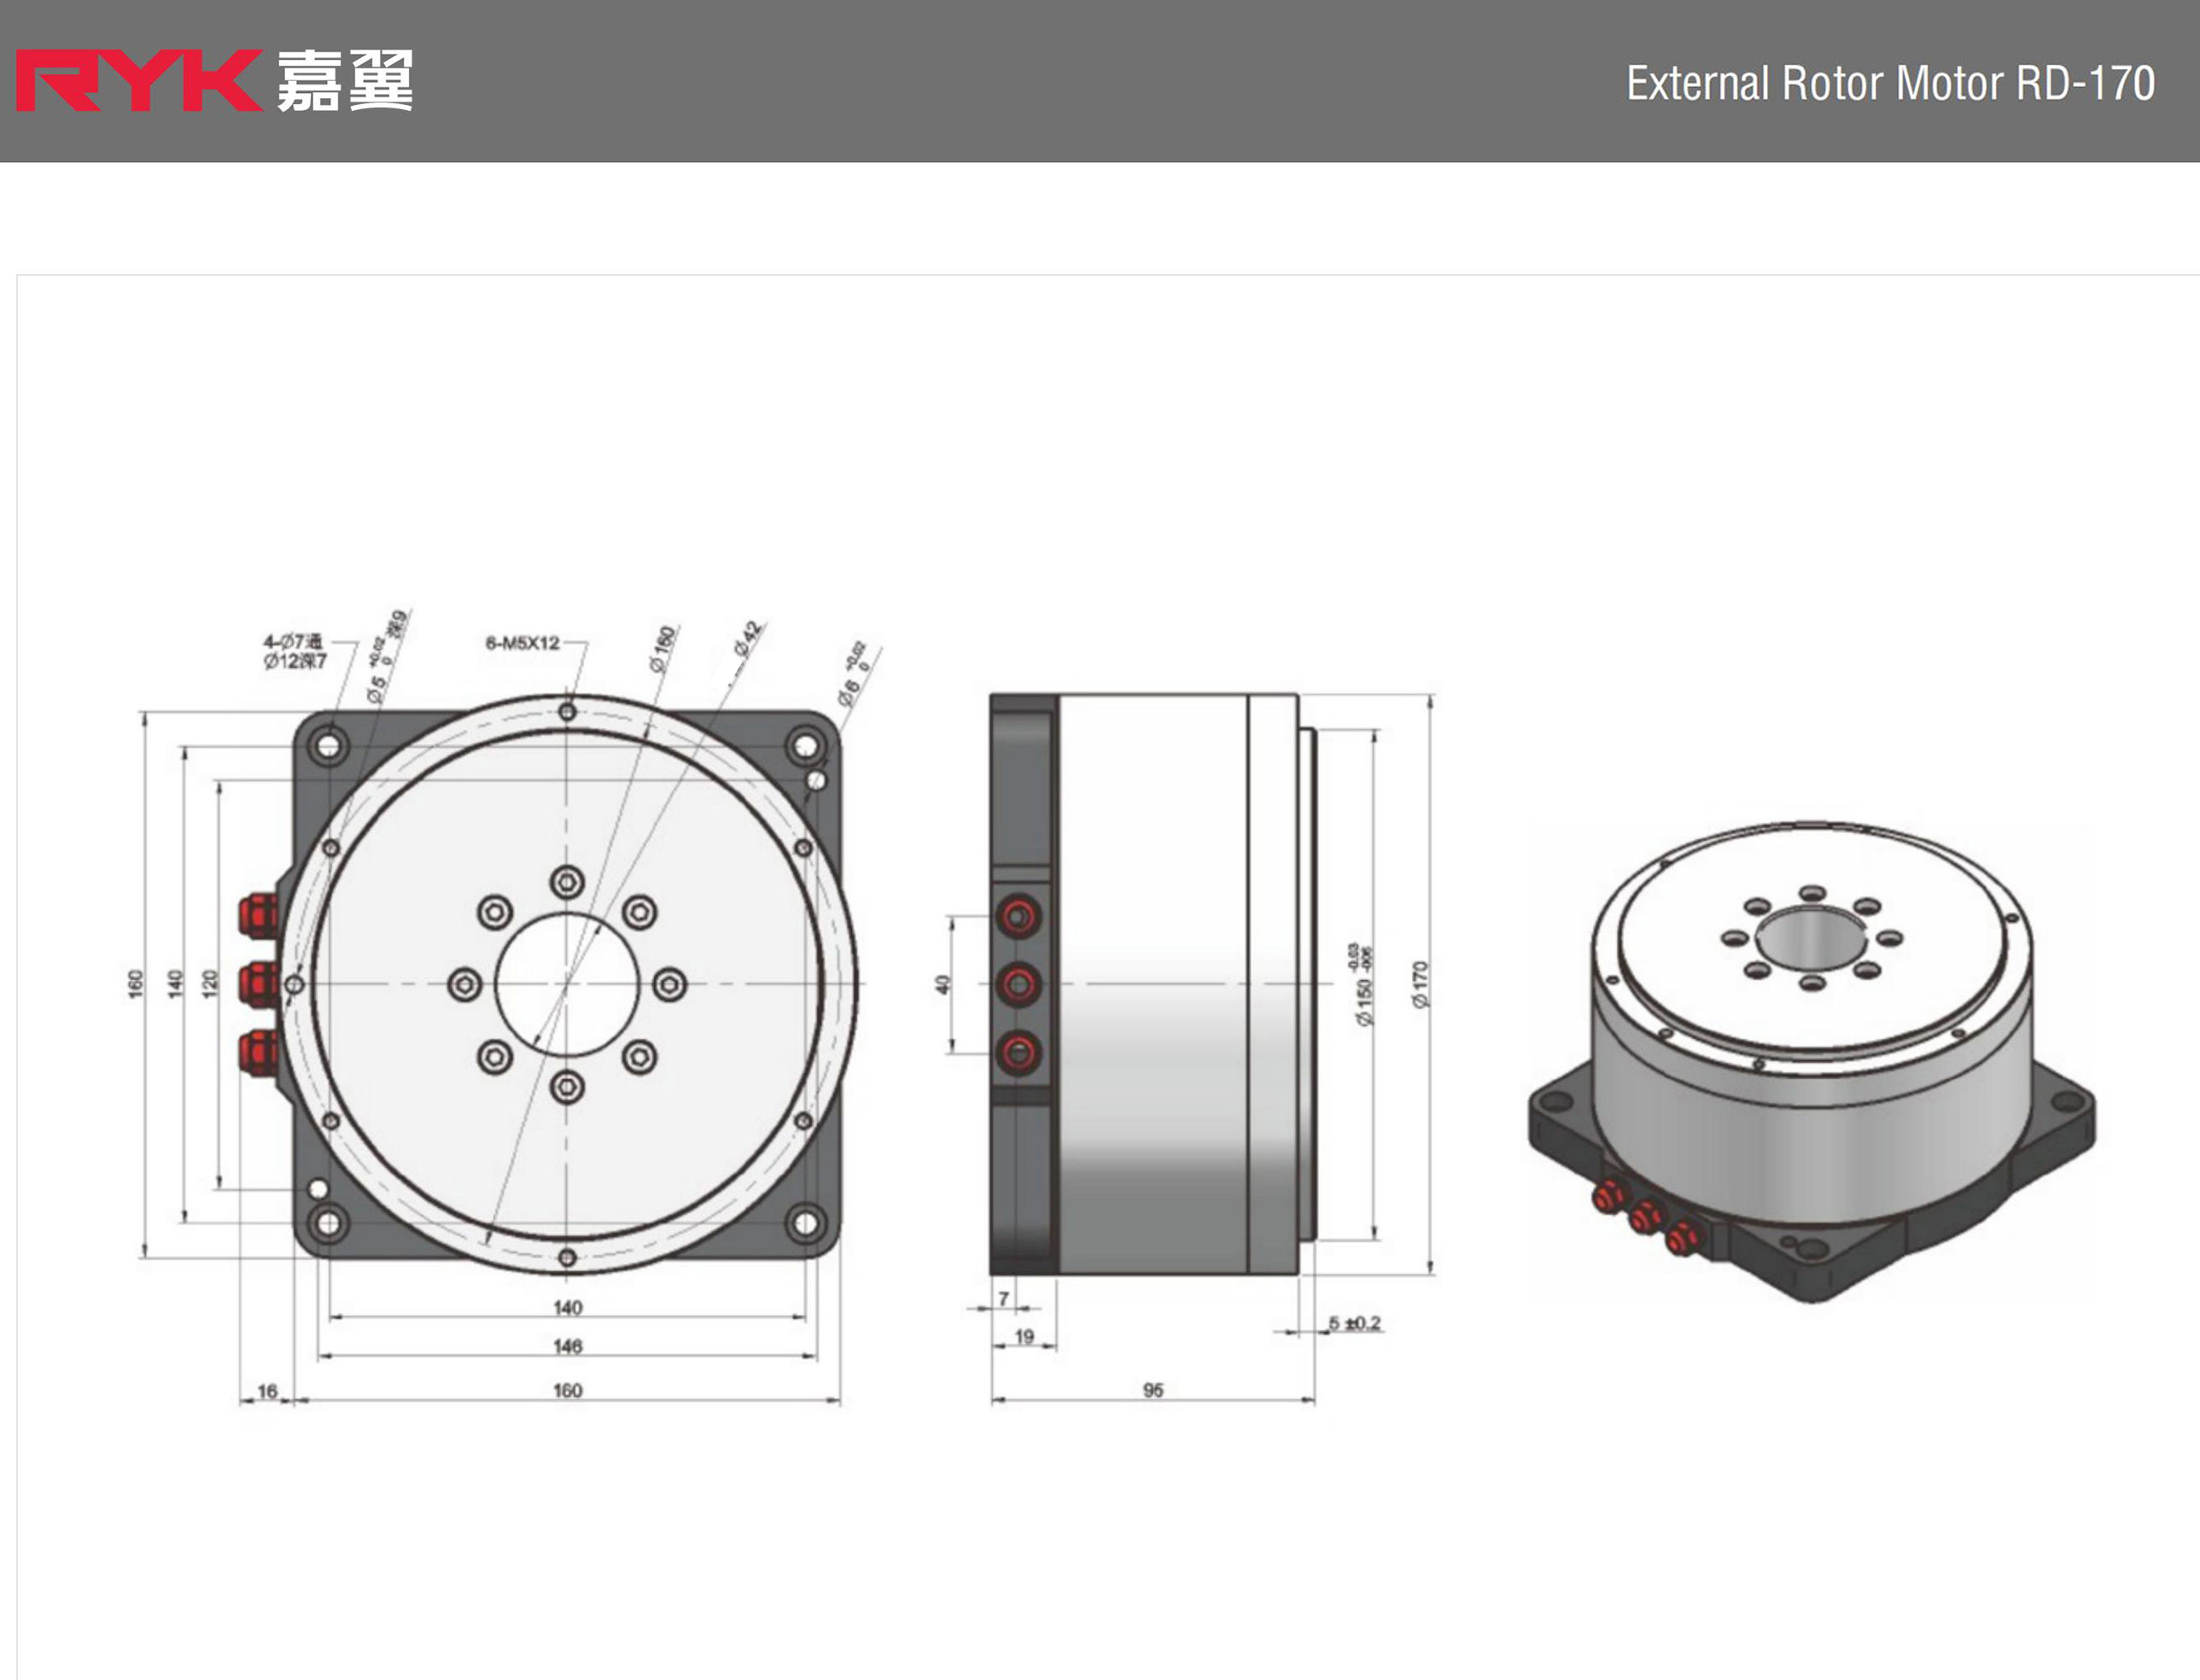Viewport: 2200px width, 1680px height.
Task: Click the 19 base thickness dimension
Action: [1024, 1336]
